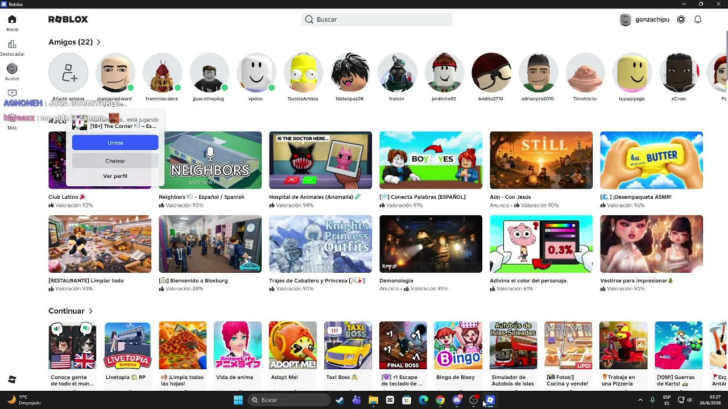This screenshot has height=409, width=728.
Task: Open friend Mateopas08's avatar
Action: pos(350,73)
